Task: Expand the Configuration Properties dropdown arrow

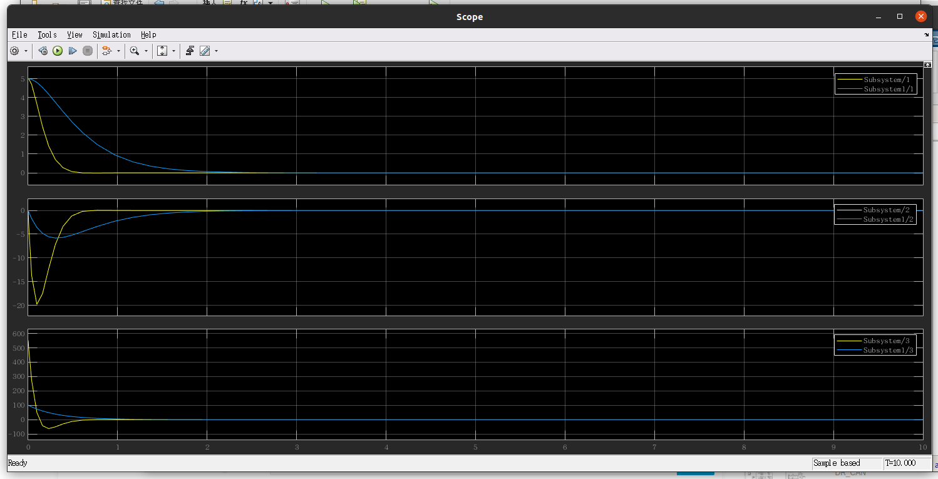Action: coord(26,51)
